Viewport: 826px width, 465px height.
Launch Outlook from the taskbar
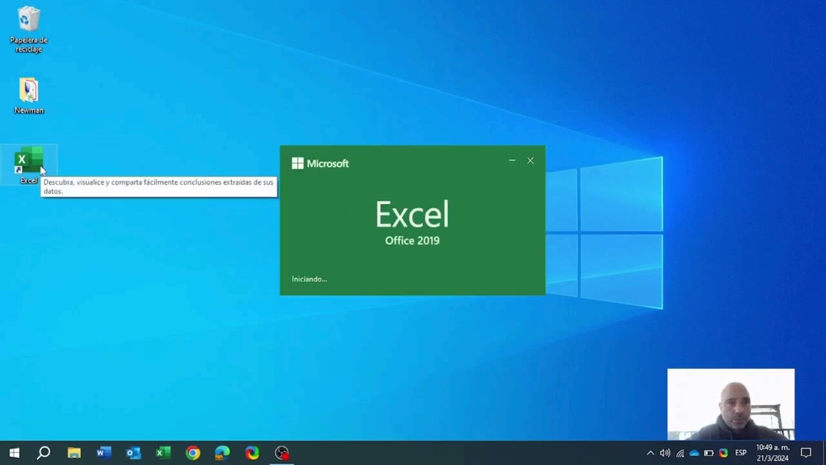134,453
